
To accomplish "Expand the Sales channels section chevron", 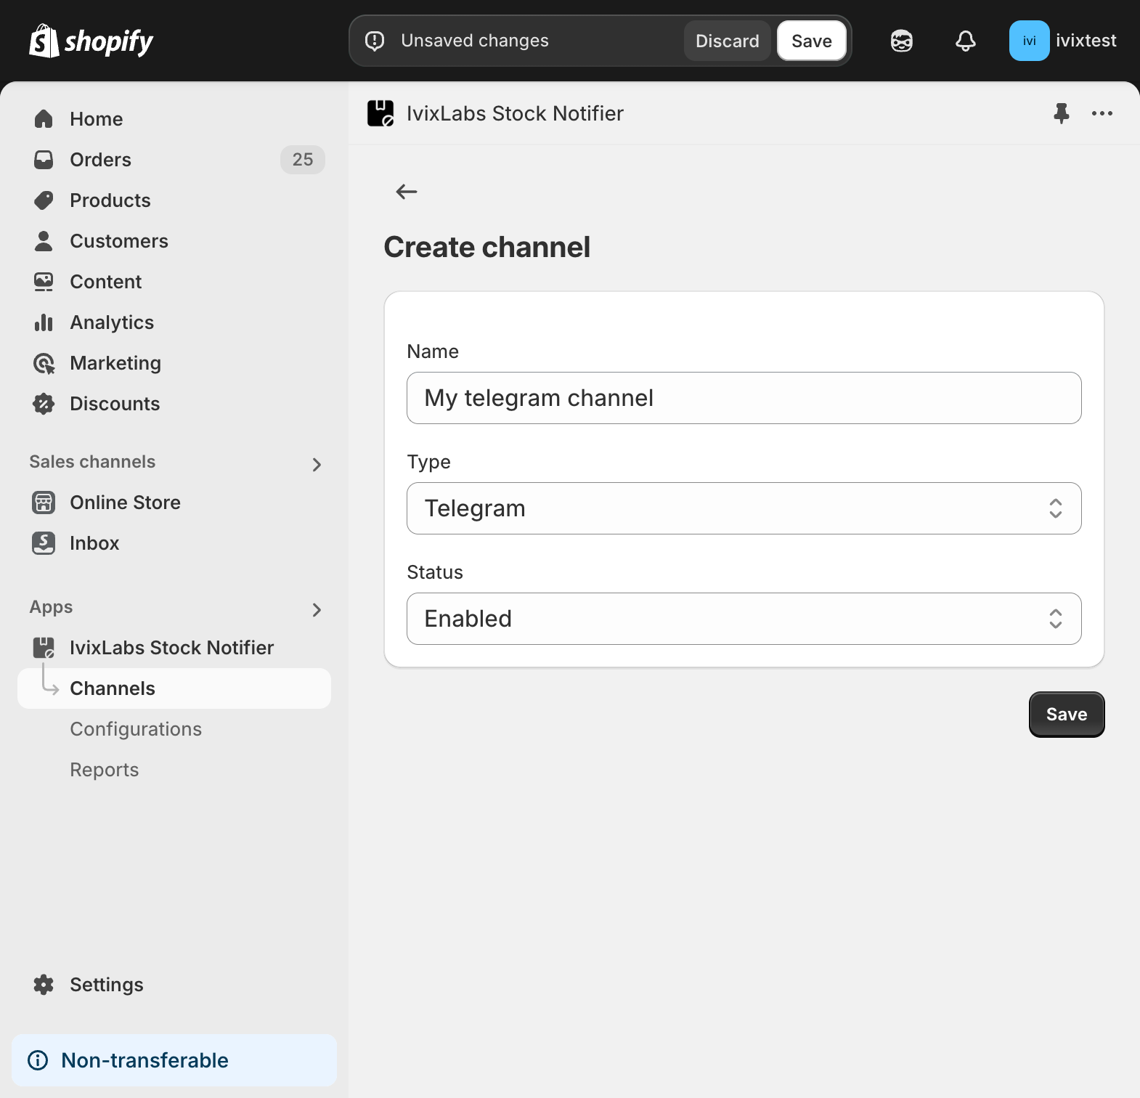I will point(317,465).
